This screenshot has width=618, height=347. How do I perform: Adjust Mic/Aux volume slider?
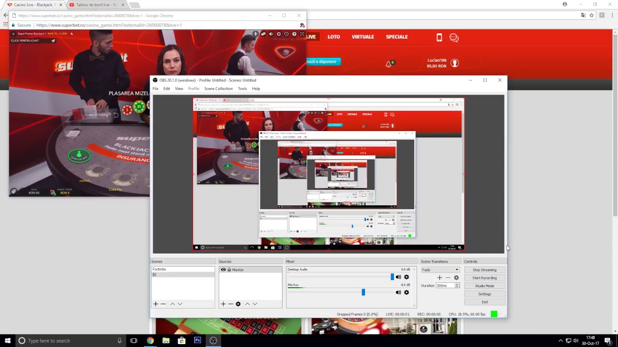(363, 292)
